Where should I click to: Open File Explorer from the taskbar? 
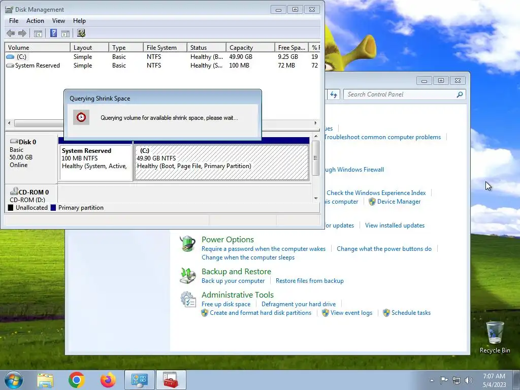[x=45, y=380]
